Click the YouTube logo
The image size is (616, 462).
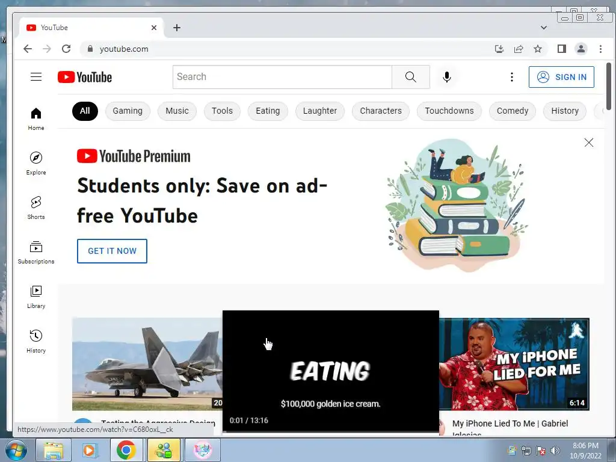pyautogui.click(x=85, y=77)
